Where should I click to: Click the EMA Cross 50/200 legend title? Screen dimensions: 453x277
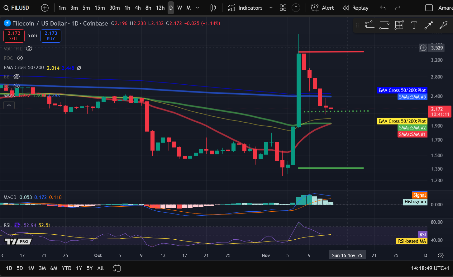[x=24, y=68]
